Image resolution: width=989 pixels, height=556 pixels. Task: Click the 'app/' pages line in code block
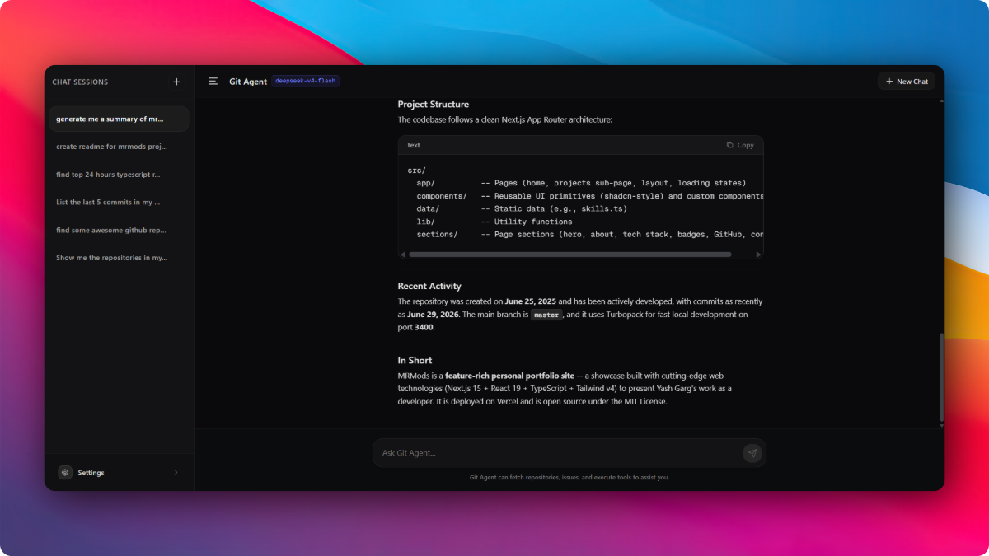(x=581, y=183)
